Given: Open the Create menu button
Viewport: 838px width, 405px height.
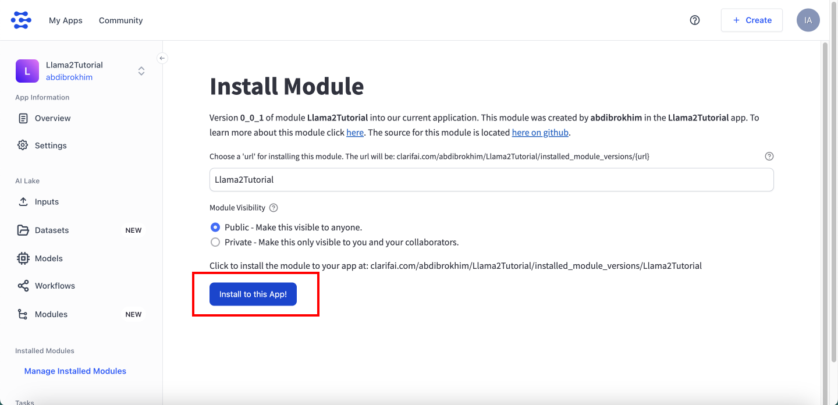Looking at the screenshot, I should [751, 20].
